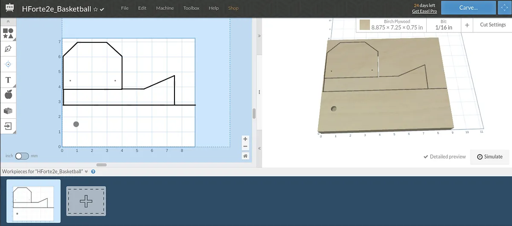Click the circular target drill tool icon

(x=8, y=65)
